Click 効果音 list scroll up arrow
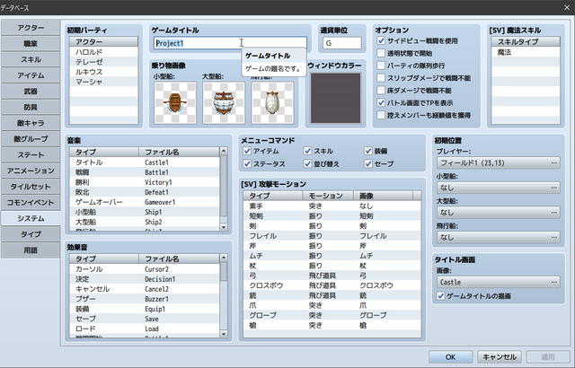This screenshot has height=368, width=575. (x=224, y=258)
